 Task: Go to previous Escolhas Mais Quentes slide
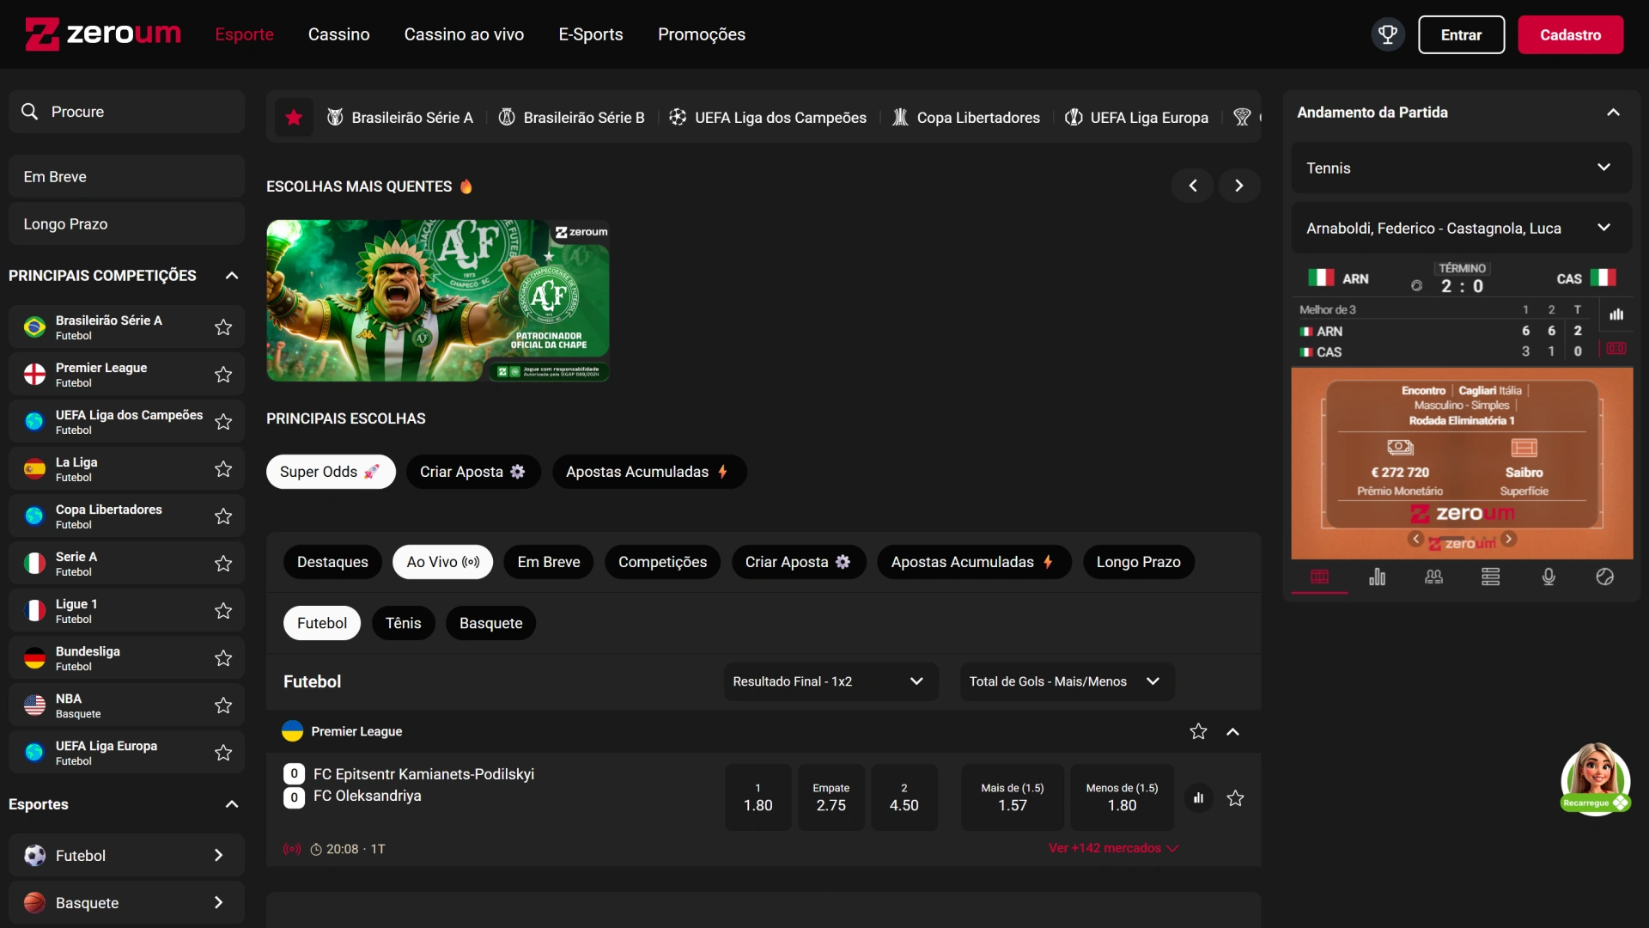coord(1192,186)
